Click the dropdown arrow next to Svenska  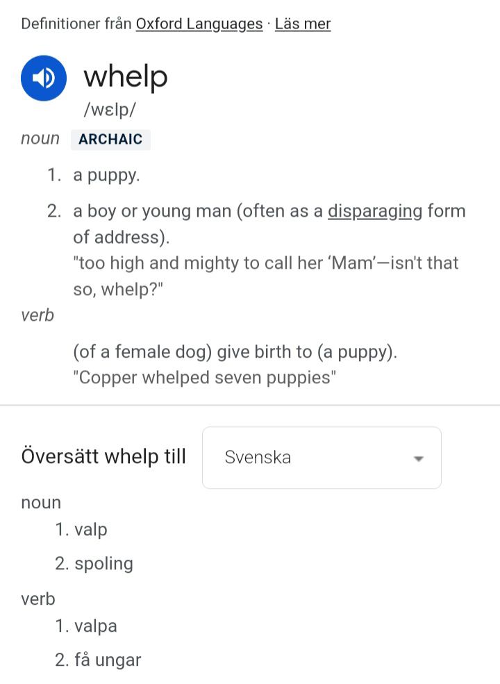[418, 458]
